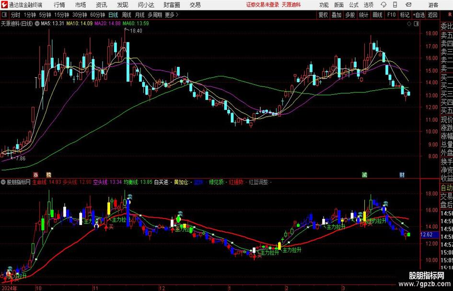Click the 叠加 overlay button
The height and width of the screenshot is (291, 453).
pos(337,15)
